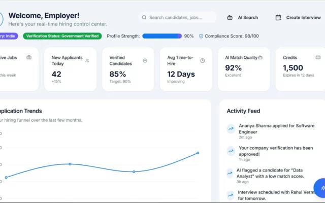325x203 pixels.
Task: Click the Profile Strength progress bar
Action: [x=162, y=36]
